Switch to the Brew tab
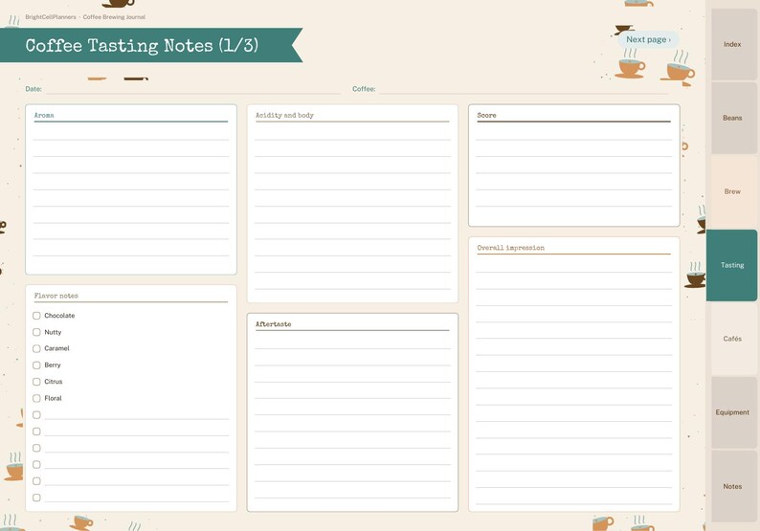Image resolution: width=760 pixels, height=531 pixels. [732, 191]
